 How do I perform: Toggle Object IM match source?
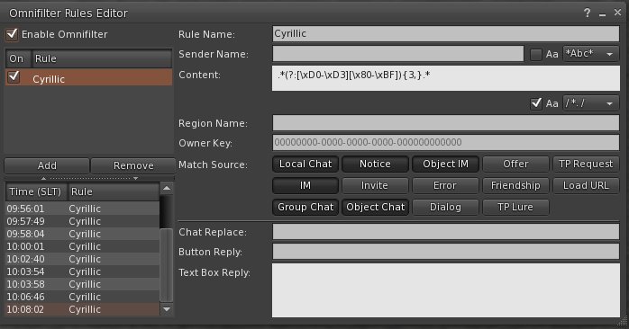(445, 164)
